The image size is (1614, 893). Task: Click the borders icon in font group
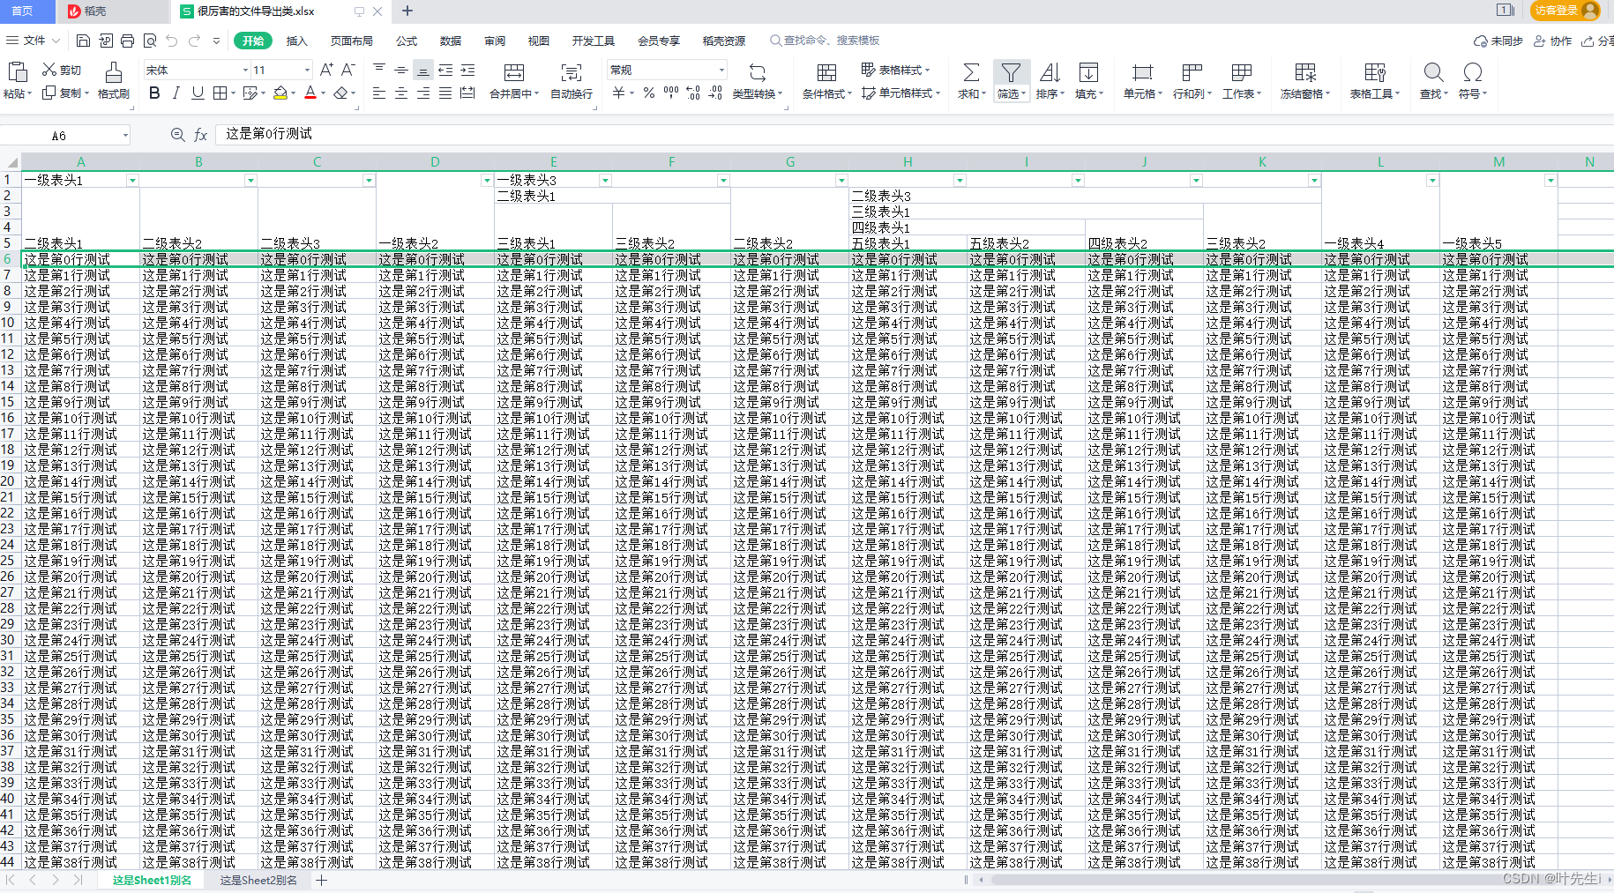[x=220, y=93]
